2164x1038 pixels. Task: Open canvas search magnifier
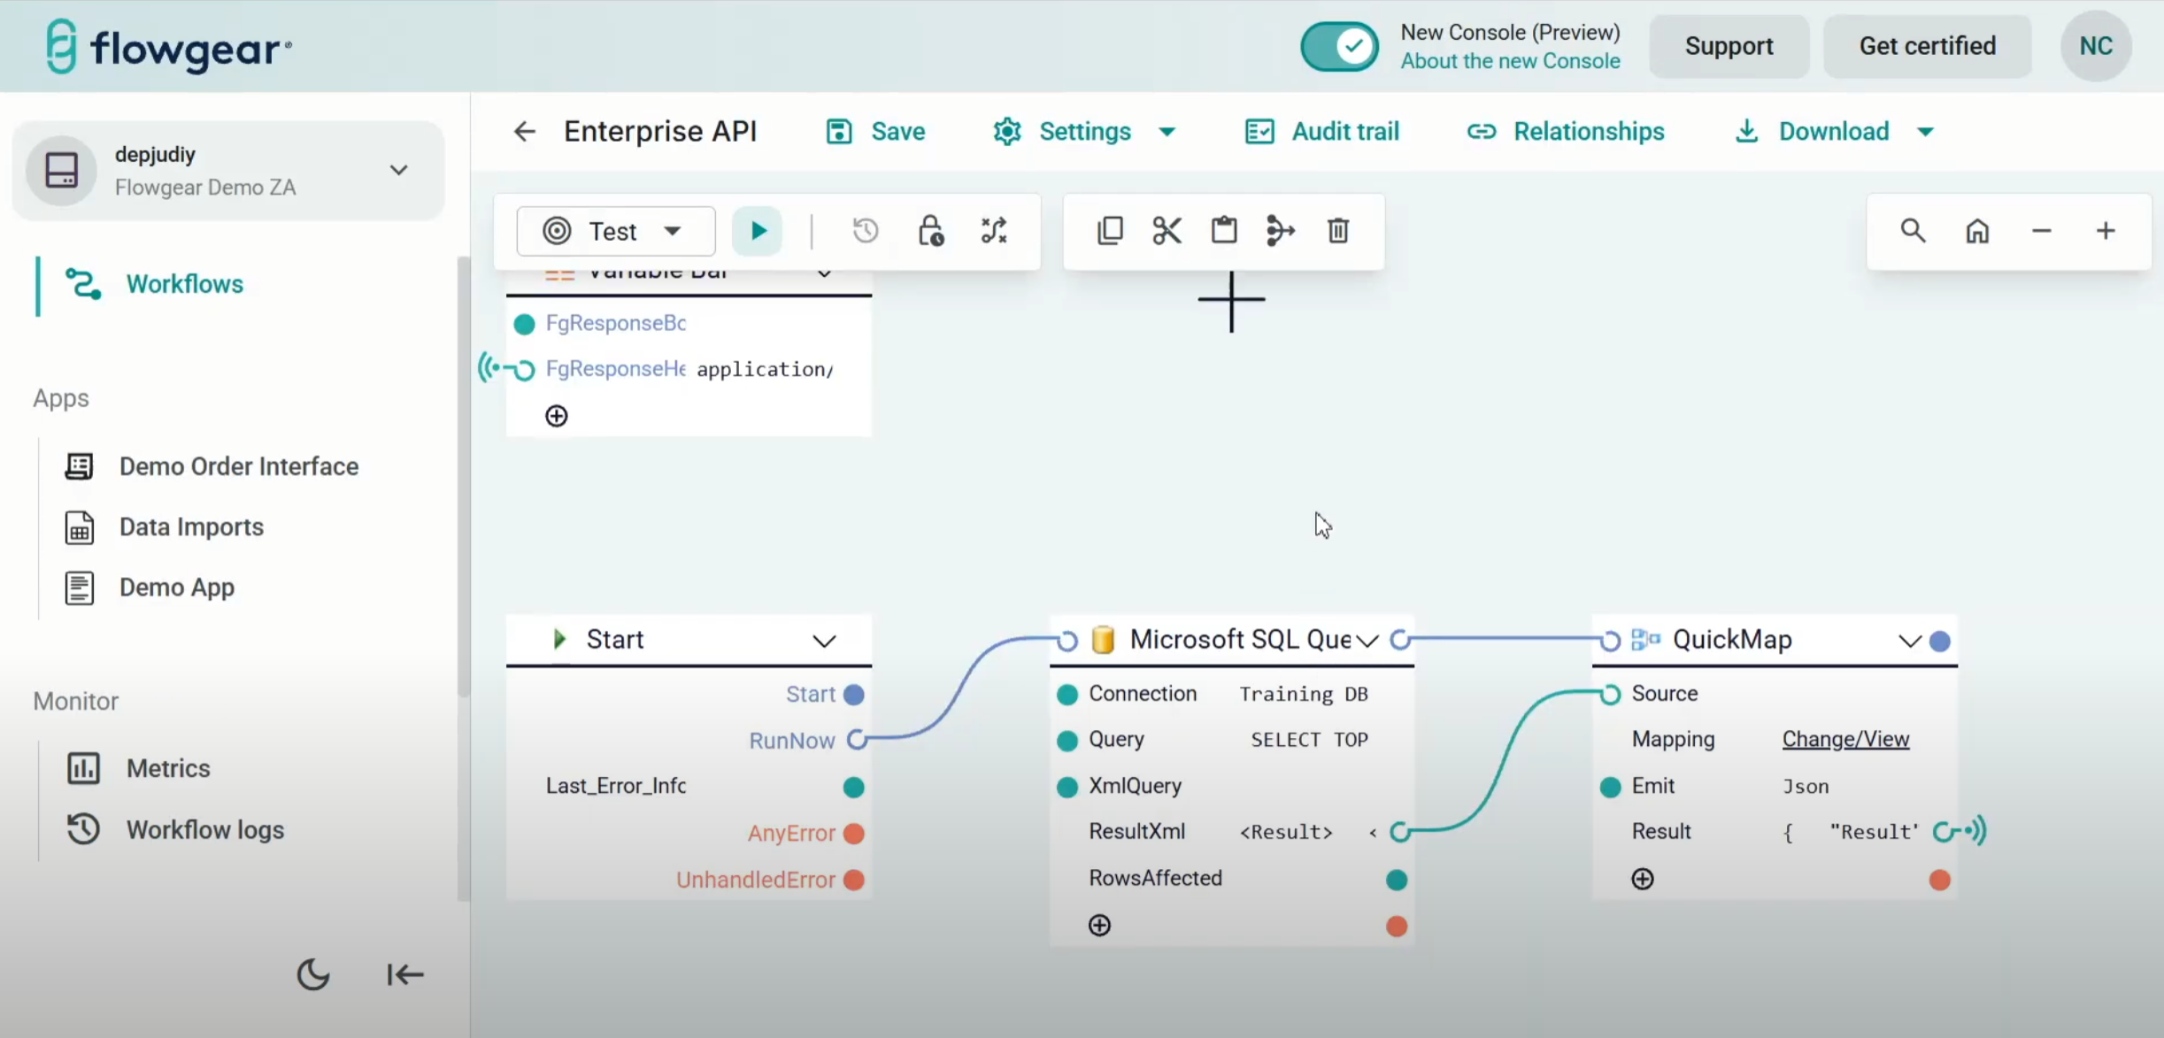point(1913,231)
